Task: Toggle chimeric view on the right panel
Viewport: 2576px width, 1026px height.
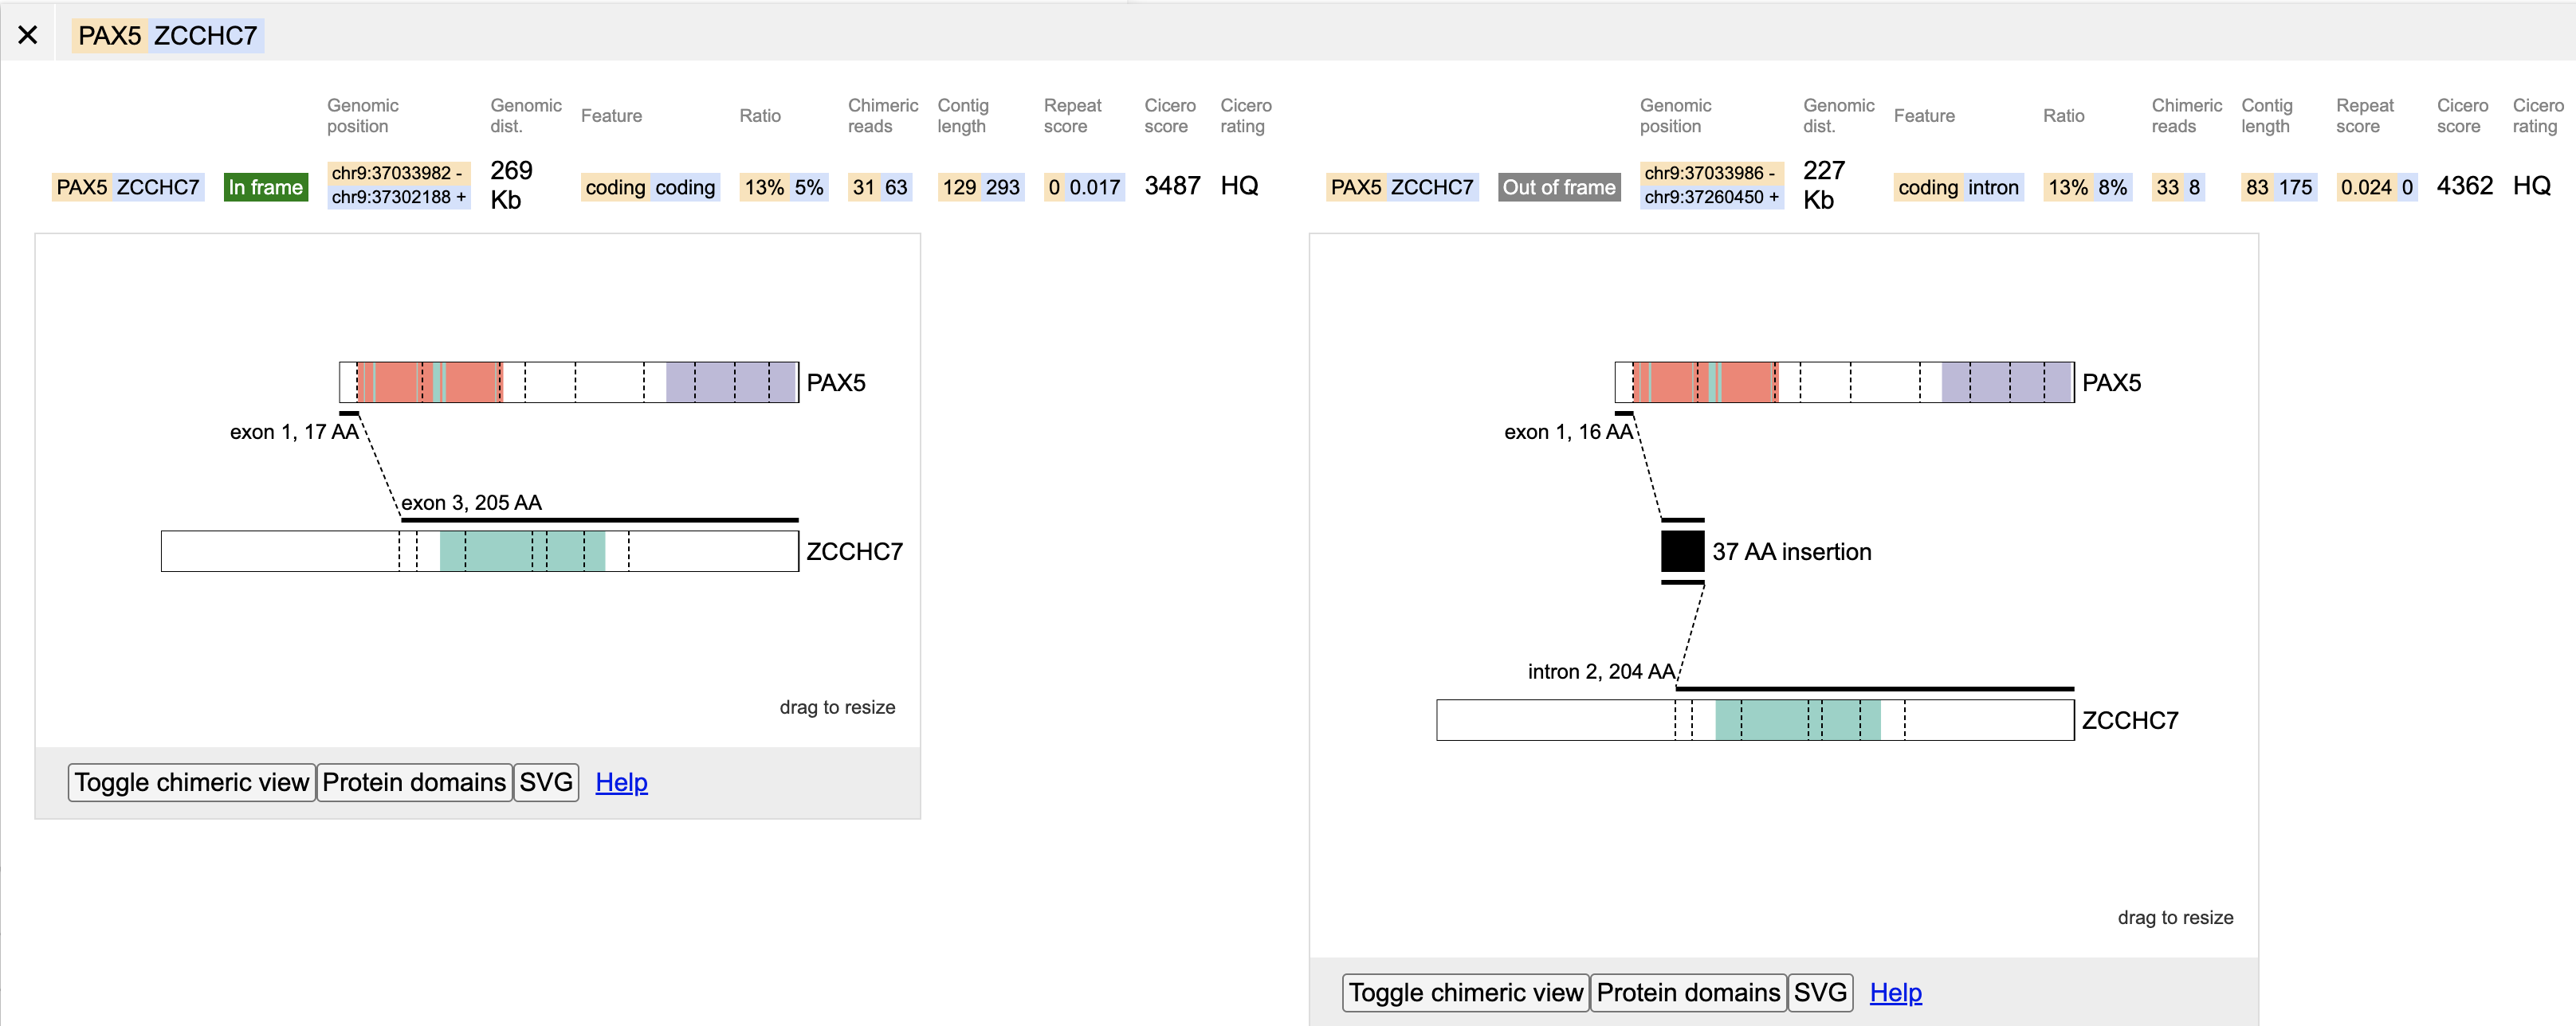Action: point(1465,992)
